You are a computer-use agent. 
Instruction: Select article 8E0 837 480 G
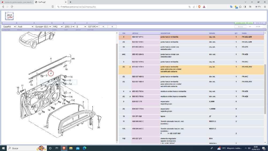click(138, 77)
